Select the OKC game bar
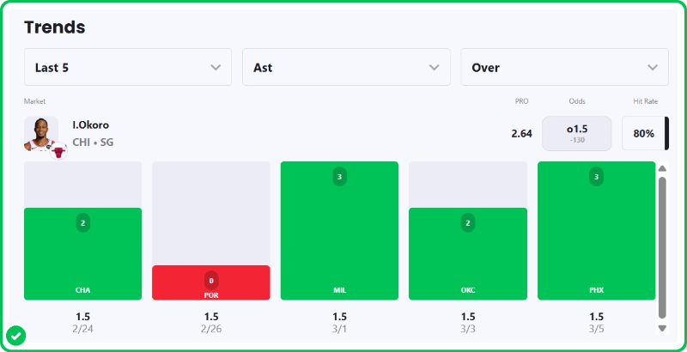Screen dimensions: 687x352 (x=468, y=253)
